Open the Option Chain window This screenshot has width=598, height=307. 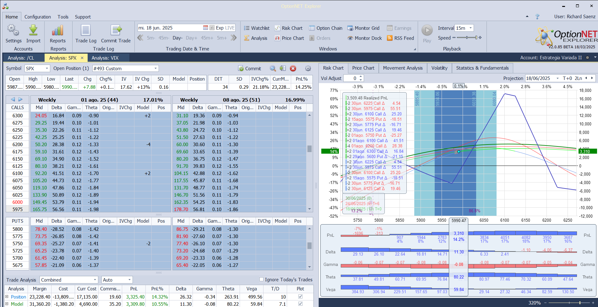326,28
